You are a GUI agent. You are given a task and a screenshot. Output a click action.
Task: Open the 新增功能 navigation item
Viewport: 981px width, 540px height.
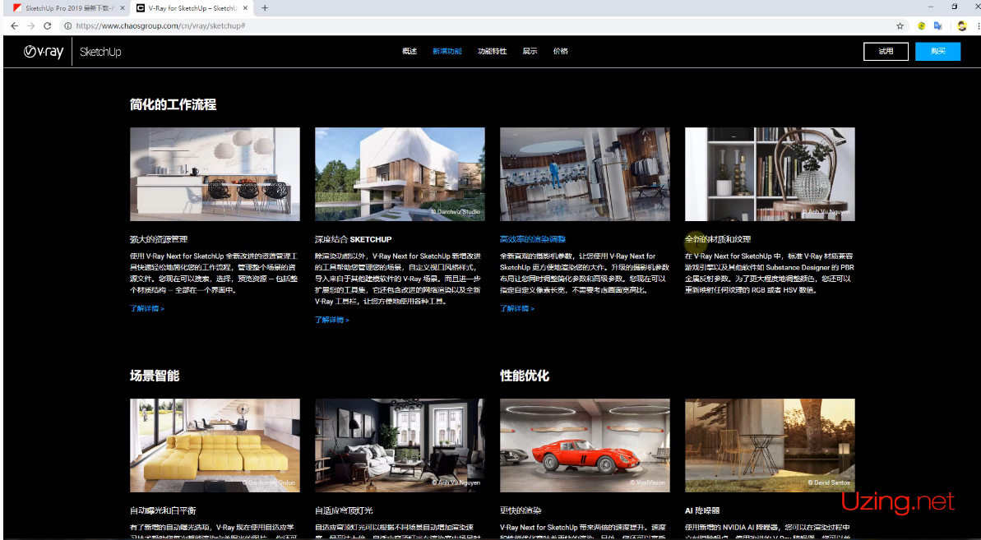(x=447, y=51)
